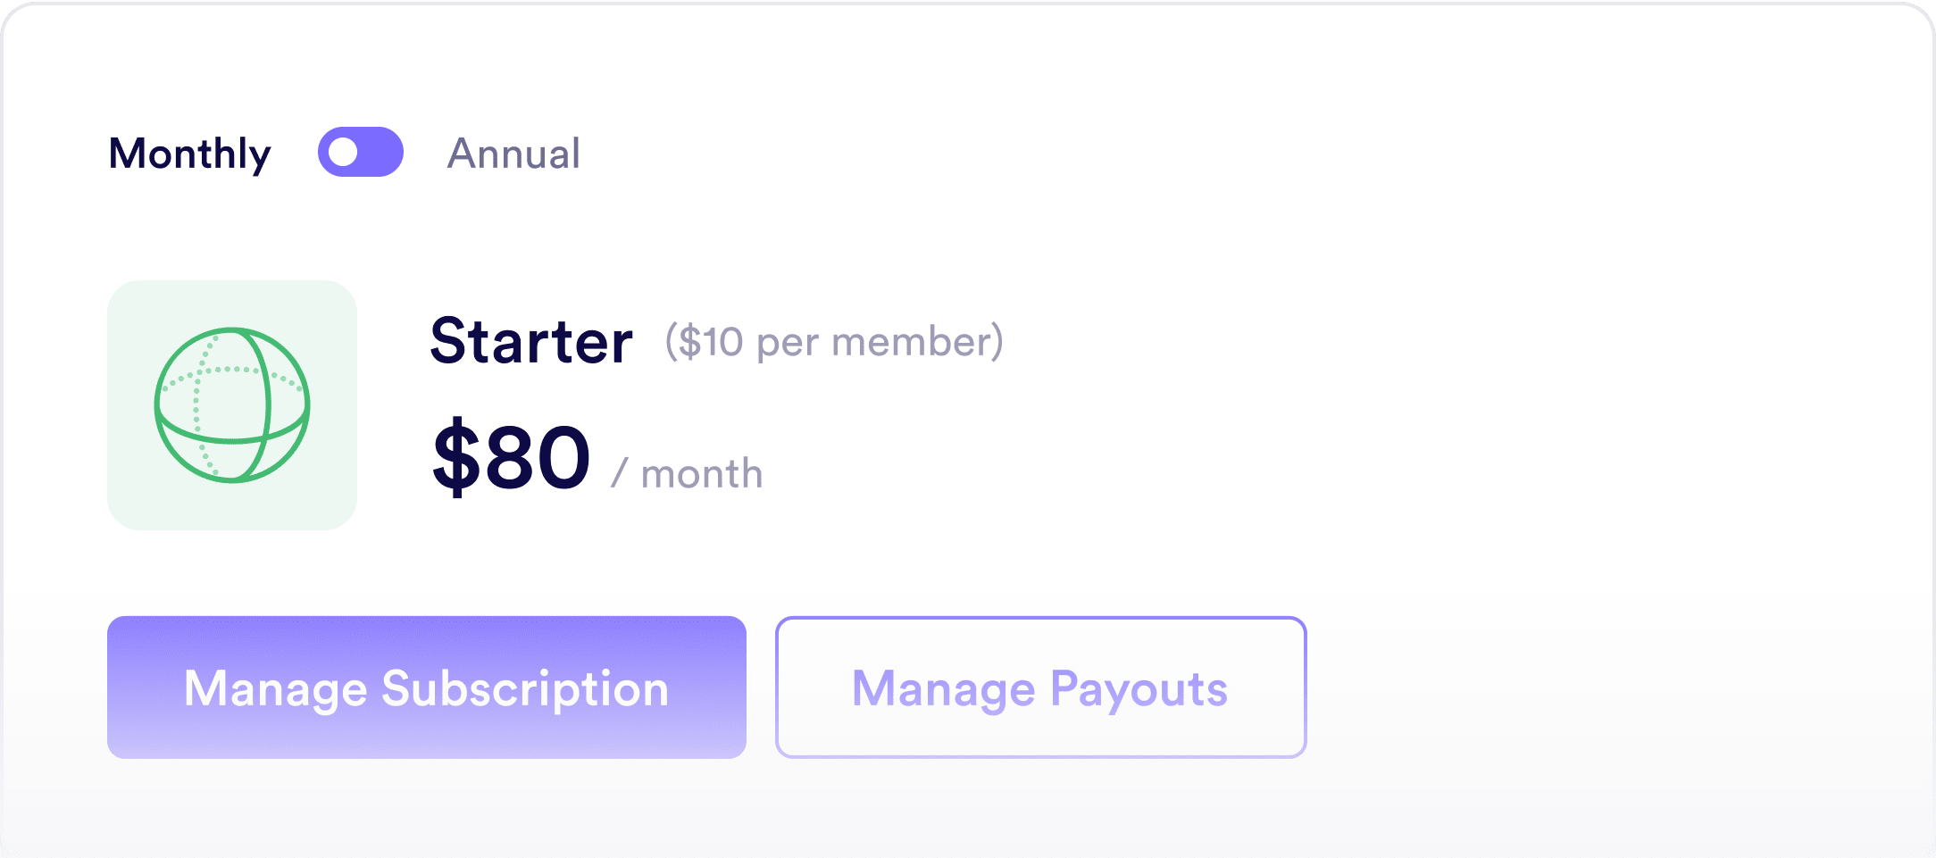
Task: Open Manage Subscription
Action: 426,687
